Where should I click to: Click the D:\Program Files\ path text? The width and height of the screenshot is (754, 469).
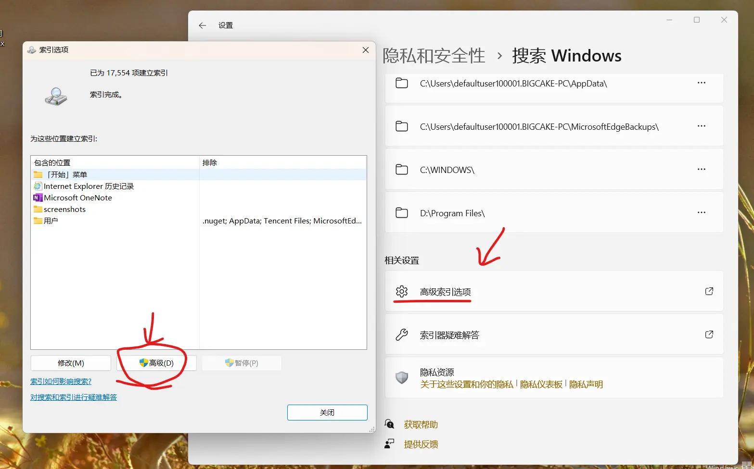pos(452,213)
